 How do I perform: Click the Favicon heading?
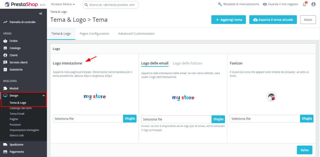coord(236,63)
